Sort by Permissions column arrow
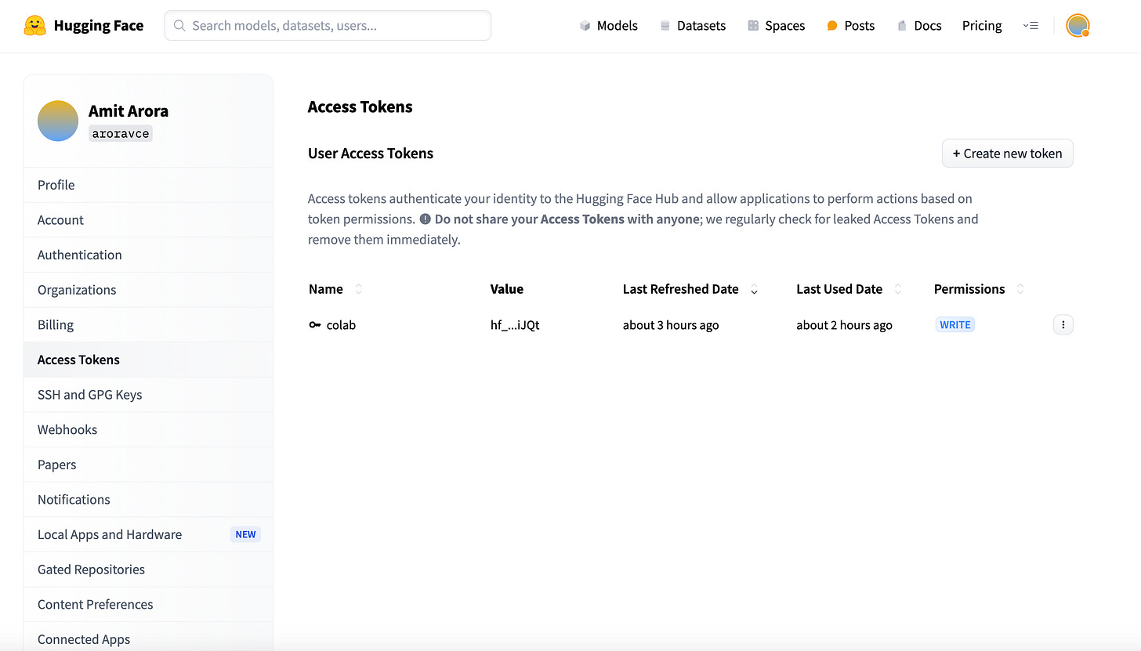Image resolution: width=1141 pixels, height=651 pixels. pyautogui.click(x=1020, y=289)
